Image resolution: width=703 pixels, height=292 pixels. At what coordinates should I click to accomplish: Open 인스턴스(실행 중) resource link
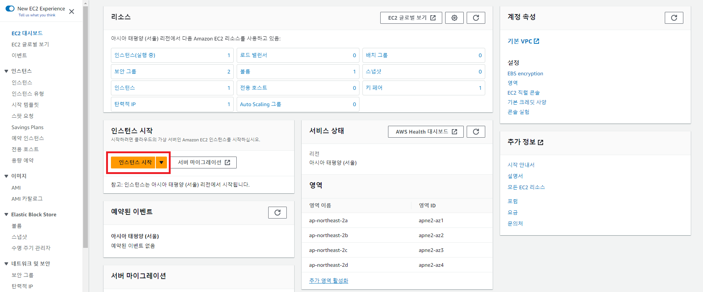[x=135, y=55]
